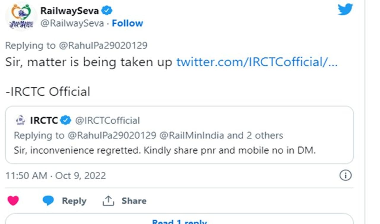Viewport: 380px width, 224px height.
Task: Open the tweet info circle icon
Action: pos(345,175)
